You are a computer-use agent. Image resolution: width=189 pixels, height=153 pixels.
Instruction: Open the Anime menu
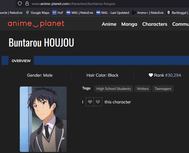[109, 24]
